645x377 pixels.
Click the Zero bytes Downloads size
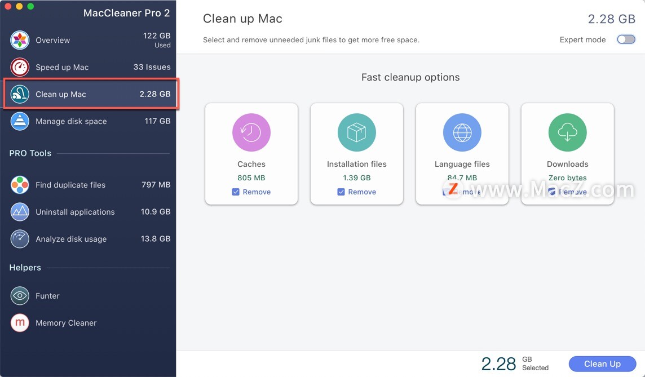click(x=567, y=178)
